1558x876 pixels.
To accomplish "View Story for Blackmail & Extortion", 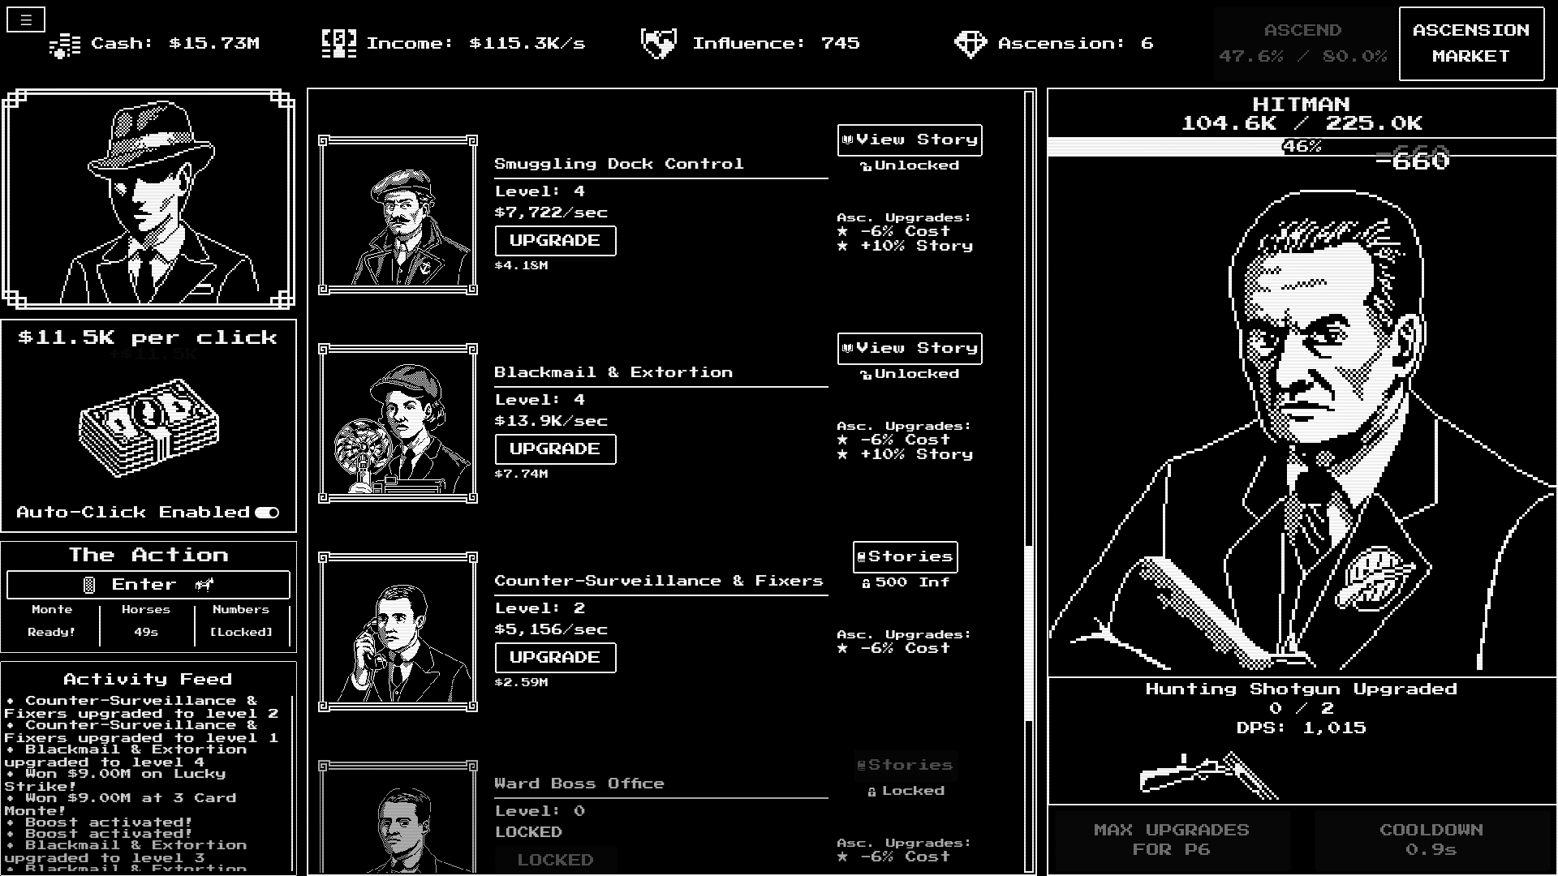I will [910, 348].
